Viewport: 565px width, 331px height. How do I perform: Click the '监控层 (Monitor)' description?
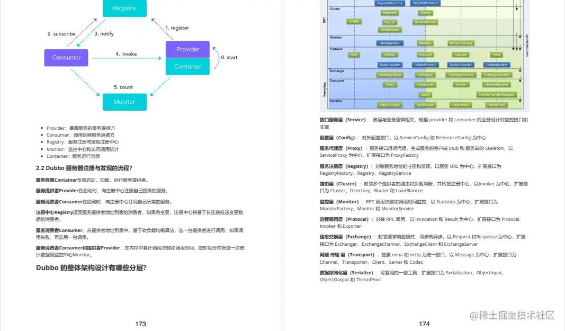click(409, 205)
